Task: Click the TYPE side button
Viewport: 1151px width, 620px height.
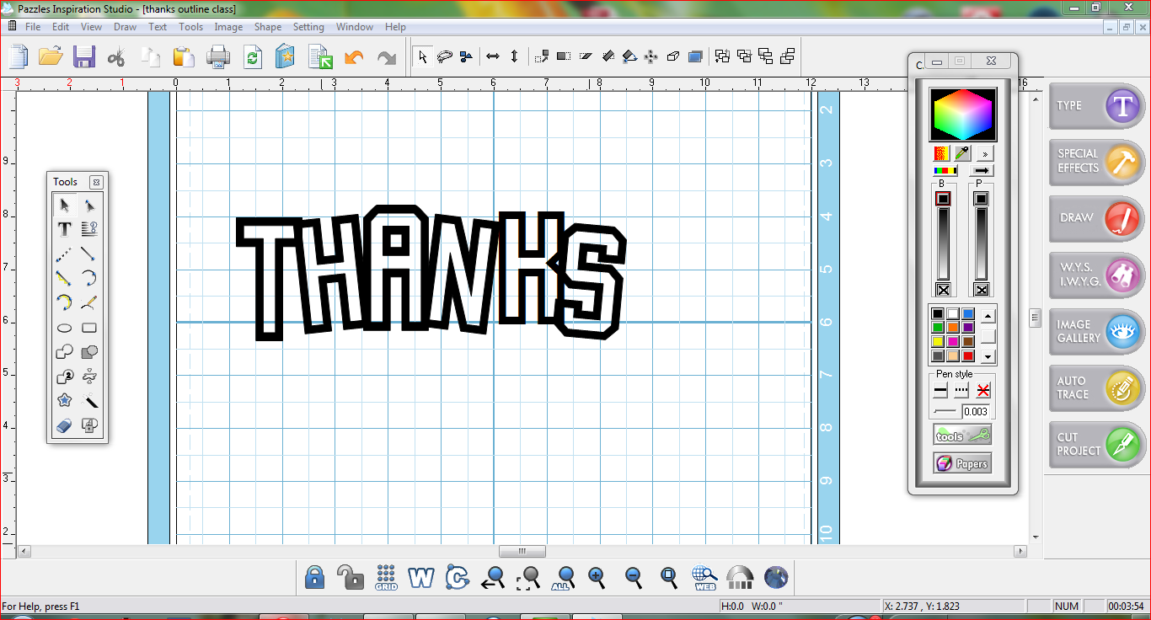Action: coord(1097,106)
